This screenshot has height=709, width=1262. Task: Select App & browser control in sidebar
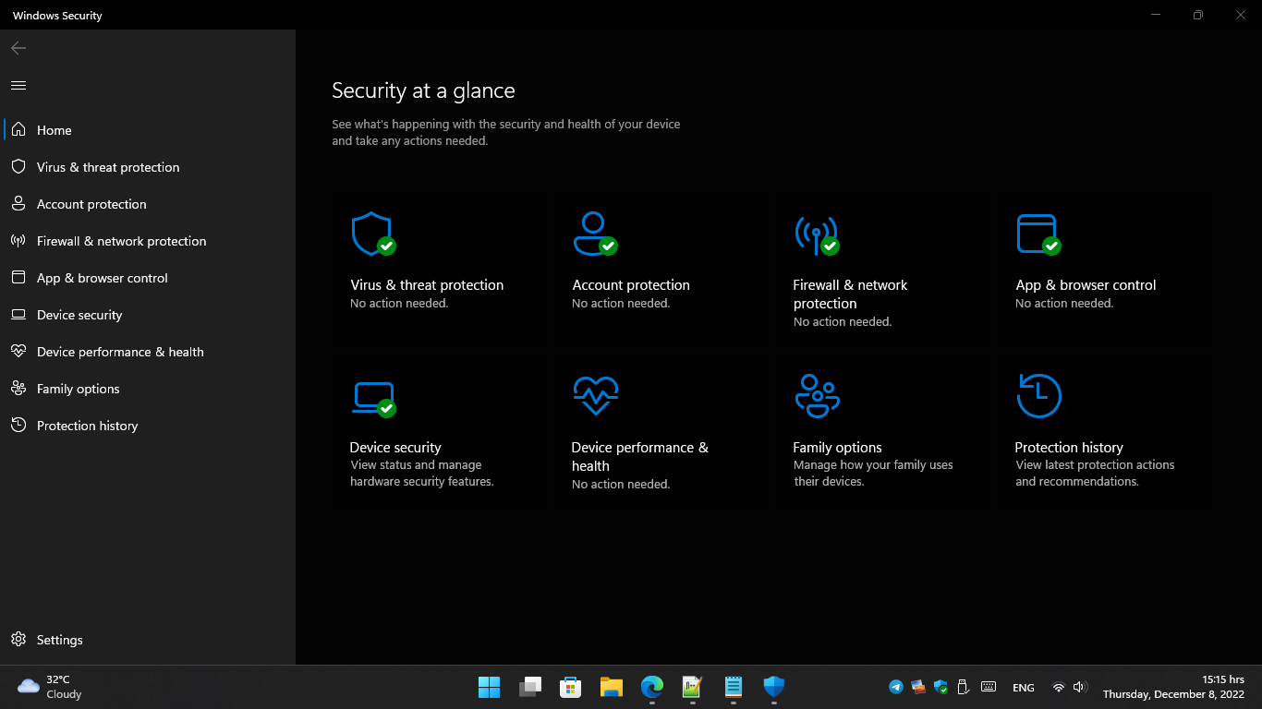click(148, 278)
